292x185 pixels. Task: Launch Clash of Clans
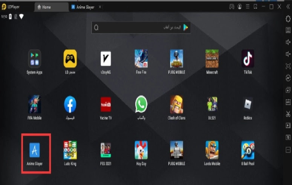177,104
